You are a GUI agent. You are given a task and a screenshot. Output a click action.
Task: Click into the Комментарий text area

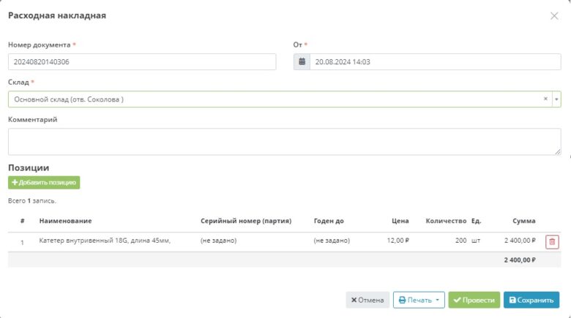285,142
